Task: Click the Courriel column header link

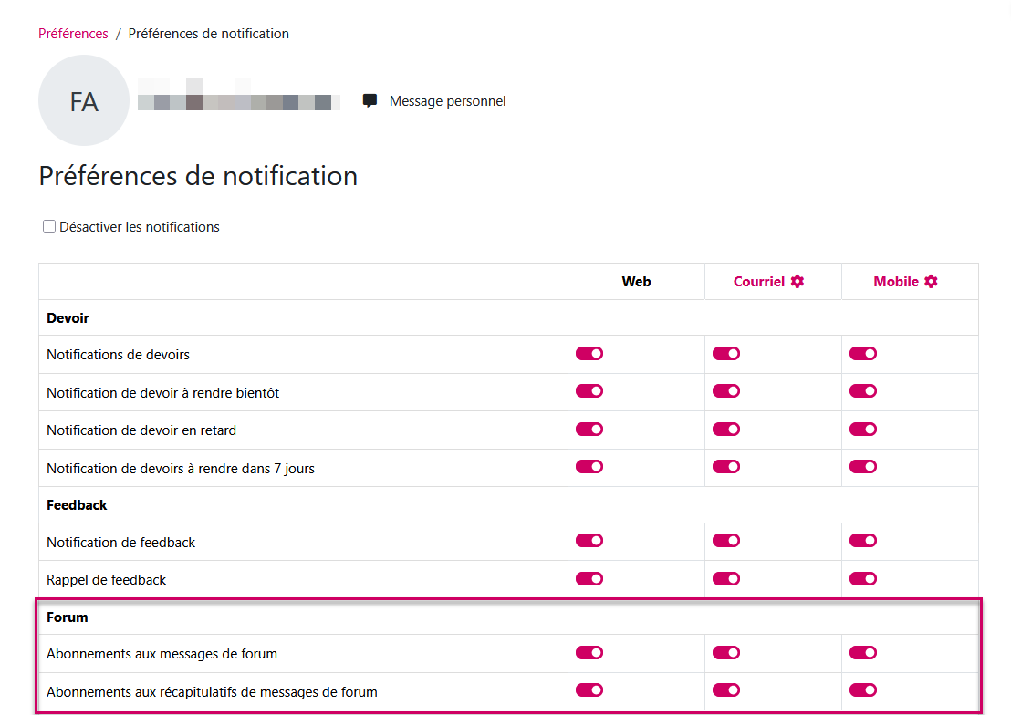Action: (x=759, y=282)
